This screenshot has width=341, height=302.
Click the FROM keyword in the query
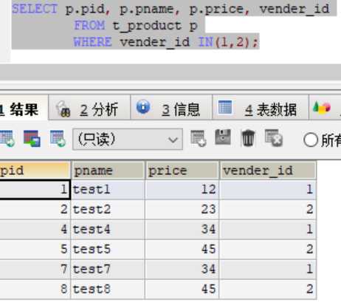(89, 25)
